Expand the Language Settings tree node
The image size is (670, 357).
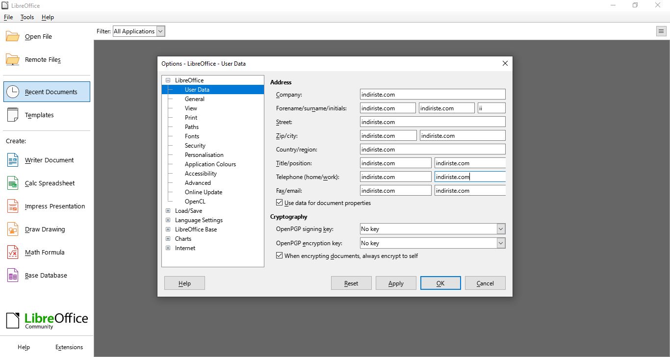[168, 220]
